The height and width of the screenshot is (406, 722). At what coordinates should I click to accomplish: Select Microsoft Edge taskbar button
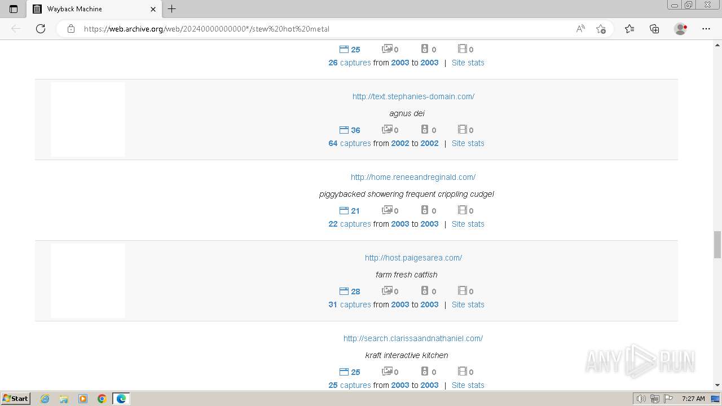click(x=121, y=399)
